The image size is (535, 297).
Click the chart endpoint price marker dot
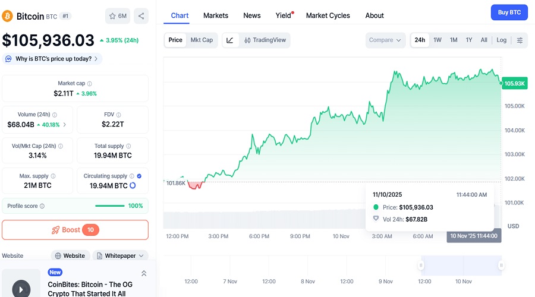[x=501, y=83]
